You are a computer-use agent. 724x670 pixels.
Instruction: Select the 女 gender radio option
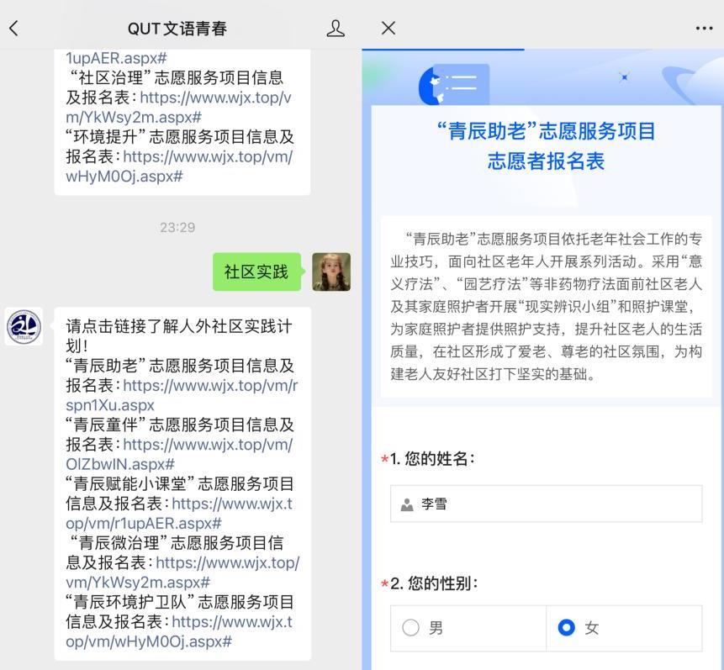[x=567, y=628]
